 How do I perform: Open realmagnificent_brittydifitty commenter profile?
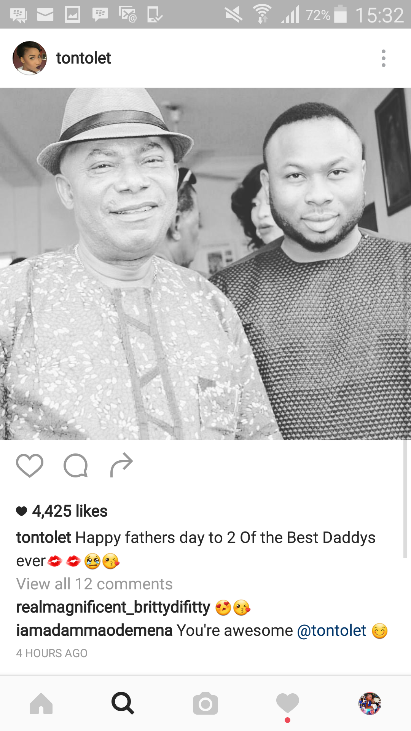coord(113,607)
